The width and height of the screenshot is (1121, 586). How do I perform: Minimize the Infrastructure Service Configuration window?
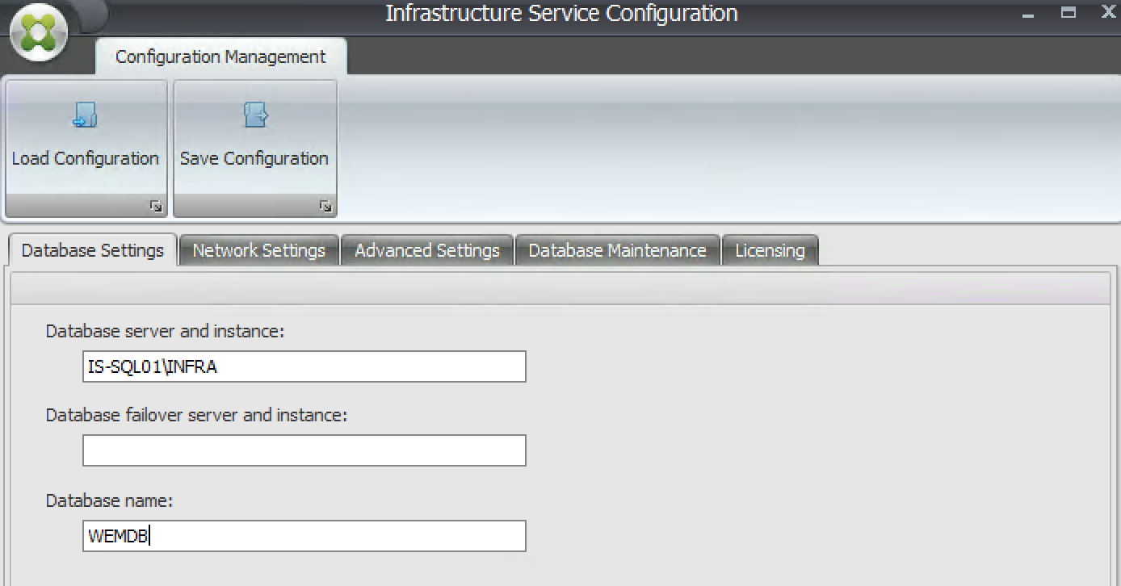pos(1028,15)
